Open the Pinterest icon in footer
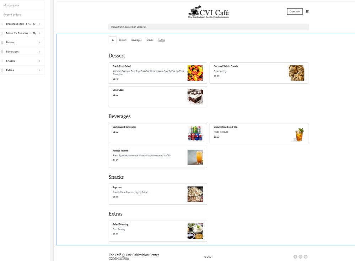This screenshot has height=261, width=355. tap(306, 257)
